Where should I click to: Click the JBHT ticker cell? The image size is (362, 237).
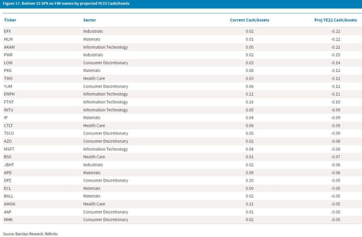(x=9, y=165)
